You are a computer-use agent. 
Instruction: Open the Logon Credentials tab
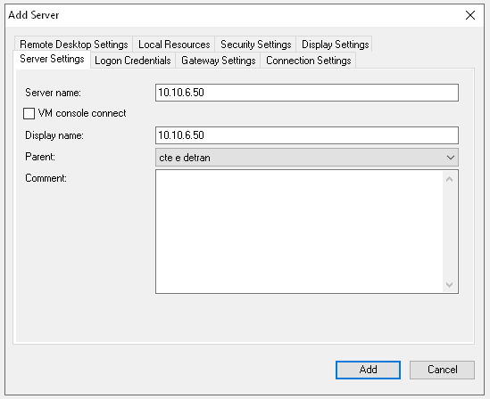[133, 61]
